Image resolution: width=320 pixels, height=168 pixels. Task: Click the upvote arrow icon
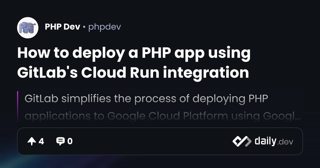coord(32,141)
